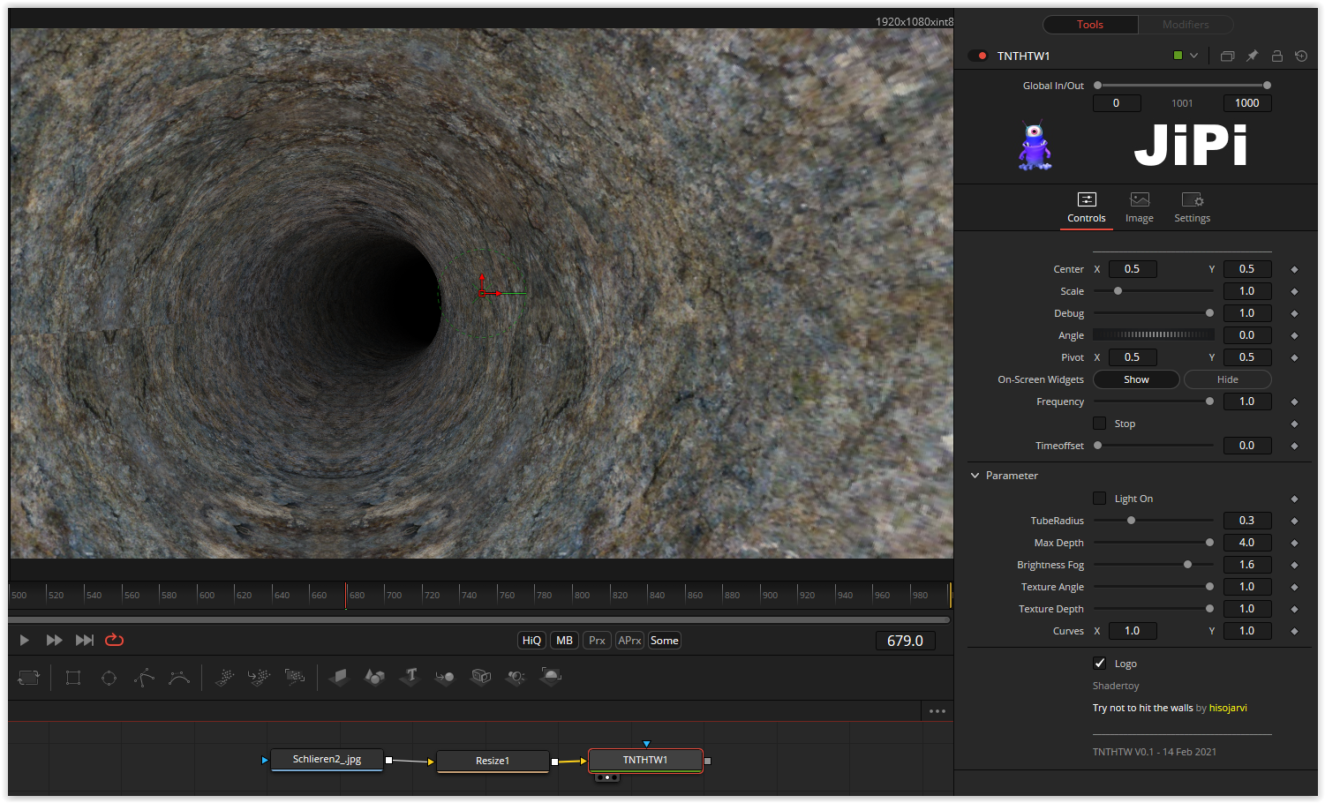Screen dimensions: 1325x803
Task: Add an Image Plane 3D node
Action: [x=339, y=678]
